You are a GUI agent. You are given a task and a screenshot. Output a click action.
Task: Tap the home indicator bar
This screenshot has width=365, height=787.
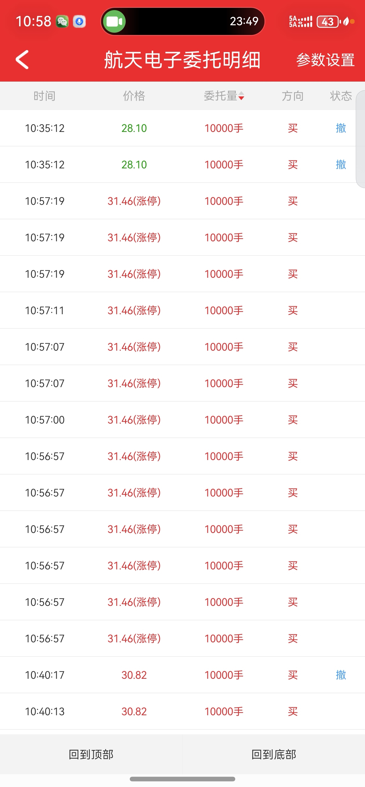point(182,779)
